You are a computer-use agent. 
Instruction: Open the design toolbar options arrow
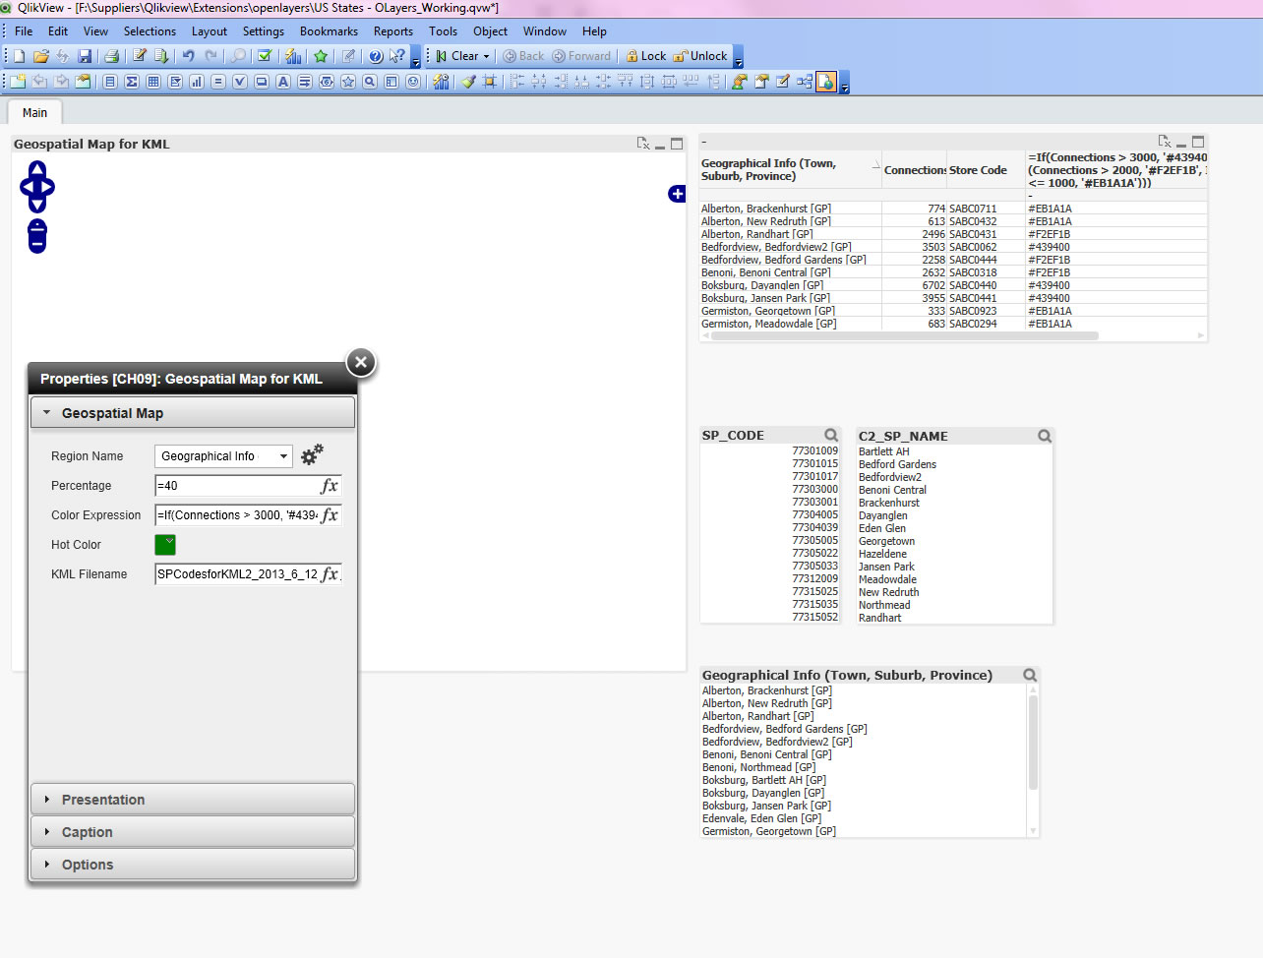pos(845,85)
